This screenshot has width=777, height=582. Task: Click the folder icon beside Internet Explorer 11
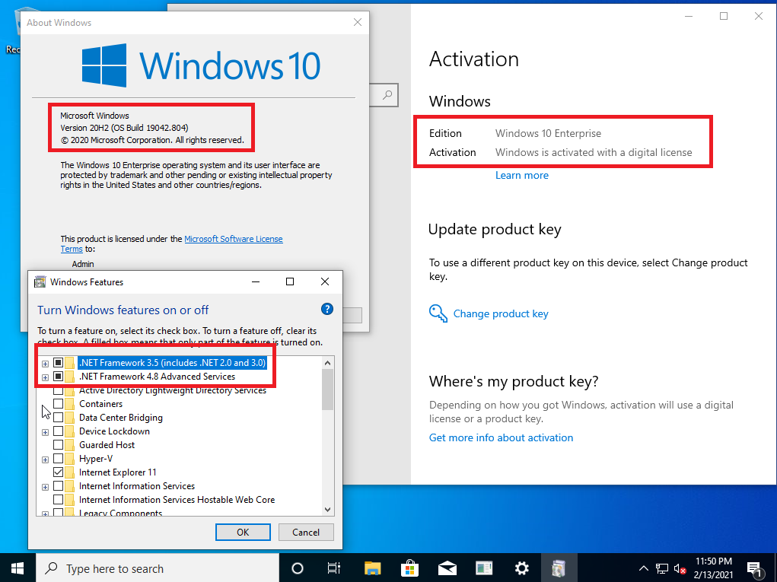pyautogui.click(x=69, y=472)
